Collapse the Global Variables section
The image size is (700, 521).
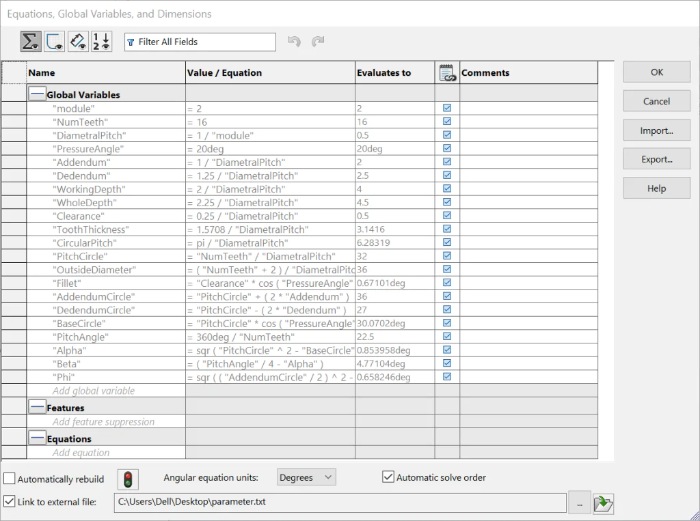[x=37, y=94]
